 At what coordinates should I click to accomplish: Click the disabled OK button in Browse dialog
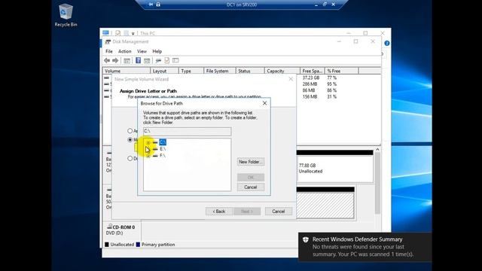[251, 178]
